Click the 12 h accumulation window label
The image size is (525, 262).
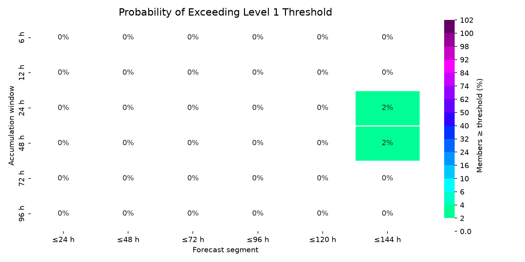(22, 73)
